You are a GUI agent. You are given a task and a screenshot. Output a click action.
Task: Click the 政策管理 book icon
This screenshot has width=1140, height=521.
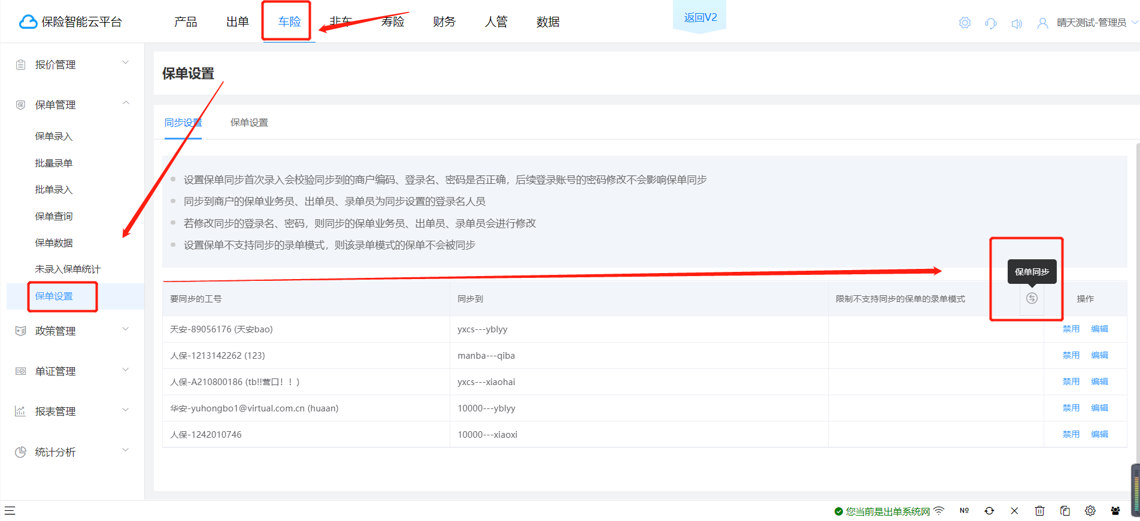point(20,331)
